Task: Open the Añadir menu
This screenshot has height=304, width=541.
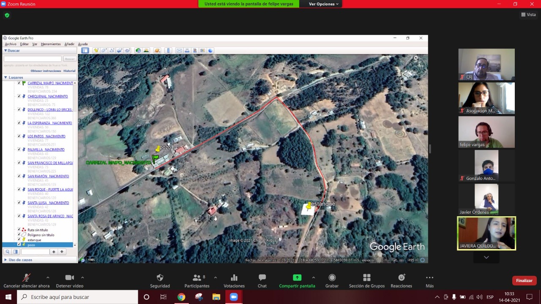Action: coord(69,44)
